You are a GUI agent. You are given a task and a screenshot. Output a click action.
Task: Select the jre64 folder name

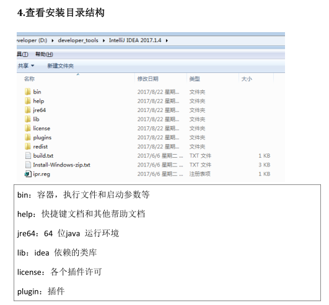pyautogui.click(x=40, y=110)
